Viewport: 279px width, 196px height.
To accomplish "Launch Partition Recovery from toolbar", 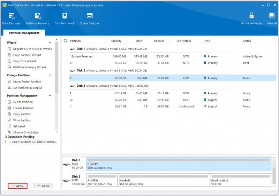I will point(38,19).
